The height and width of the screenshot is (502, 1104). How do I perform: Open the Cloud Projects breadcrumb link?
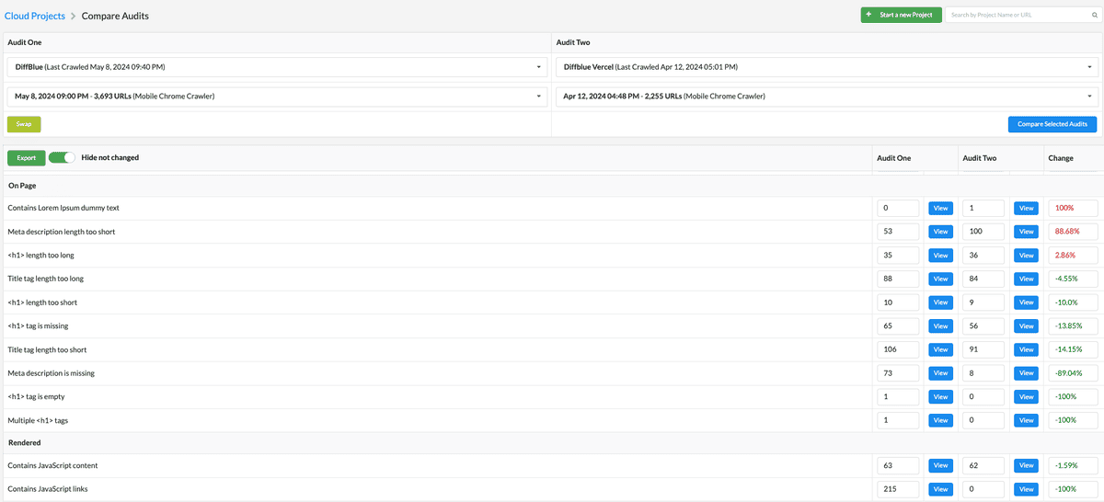pyautogui.click(x=34, y=16)
